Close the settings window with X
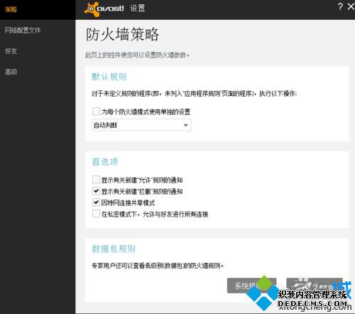Viewport: 355px width, 314px height. coord(351,6)
